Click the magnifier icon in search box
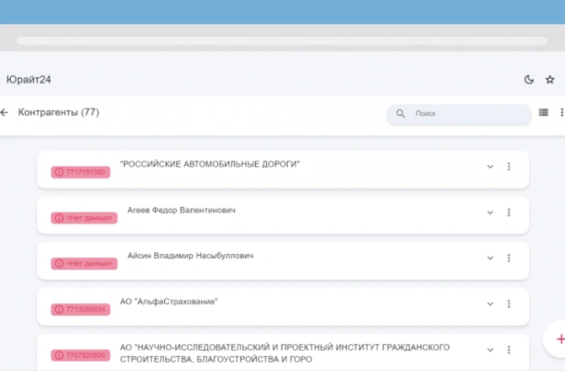The height and width of the screenshot is (371, 565). tap(401, 114)
